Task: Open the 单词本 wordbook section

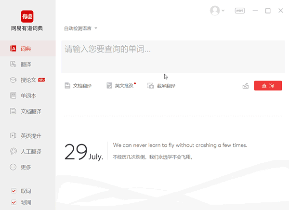Action: pos(27,96)
